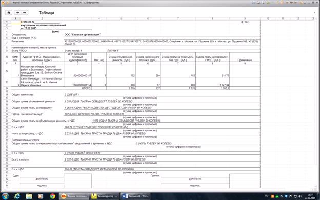Image resolution: width=320 pixels, height=200 pixels.
Task: Go to the home page icon
Action: (9, 13)
